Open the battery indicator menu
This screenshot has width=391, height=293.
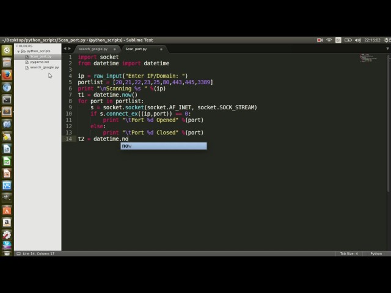[x=348, y=40]
